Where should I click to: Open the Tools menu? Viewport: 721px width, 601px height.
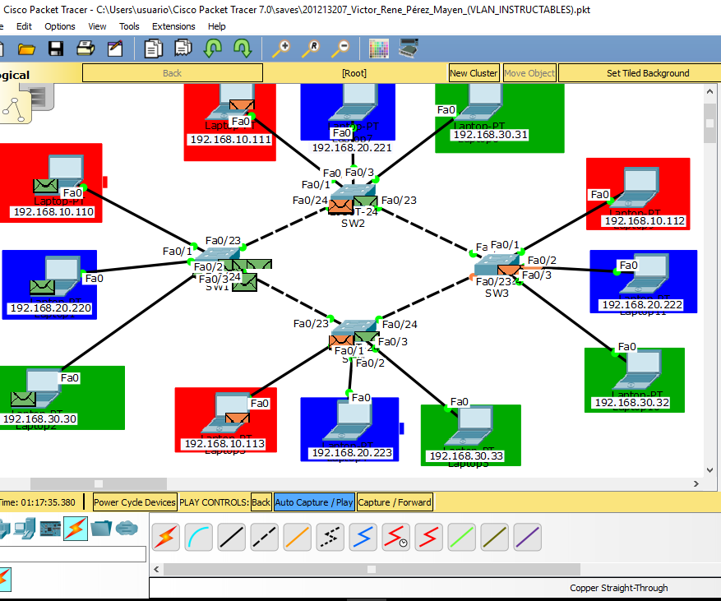[129, 26]
